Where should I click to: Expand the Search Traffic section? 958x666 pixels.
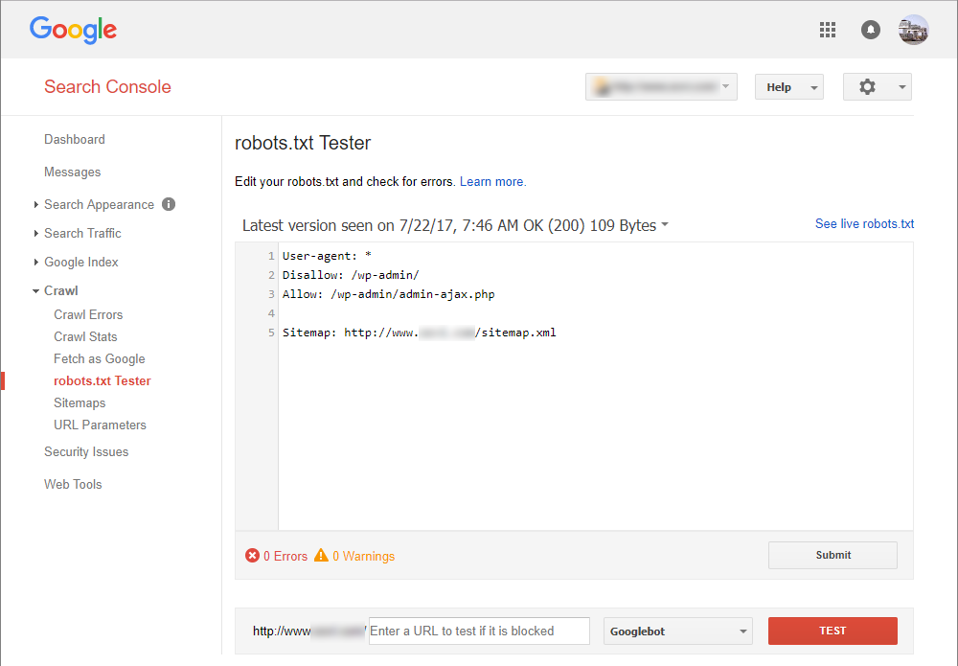tap(36, 234)
